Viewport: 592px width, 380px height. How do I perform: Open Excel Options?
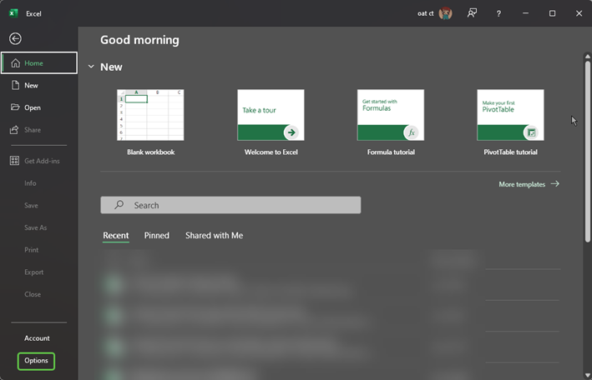36,361
